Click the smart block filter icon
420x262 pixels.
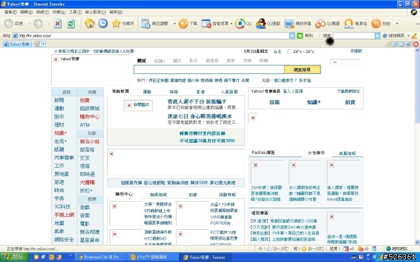207,24
